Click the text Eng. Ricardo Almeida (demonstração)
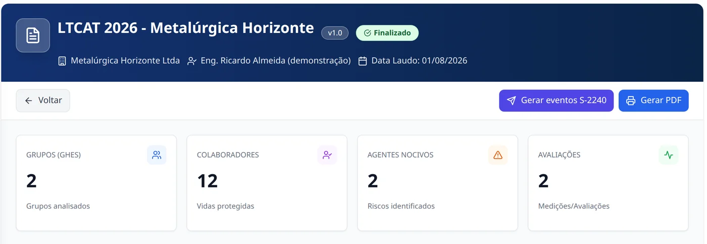Image resolution: width=707 pixels, height=244 pixels. coord(276,61)
